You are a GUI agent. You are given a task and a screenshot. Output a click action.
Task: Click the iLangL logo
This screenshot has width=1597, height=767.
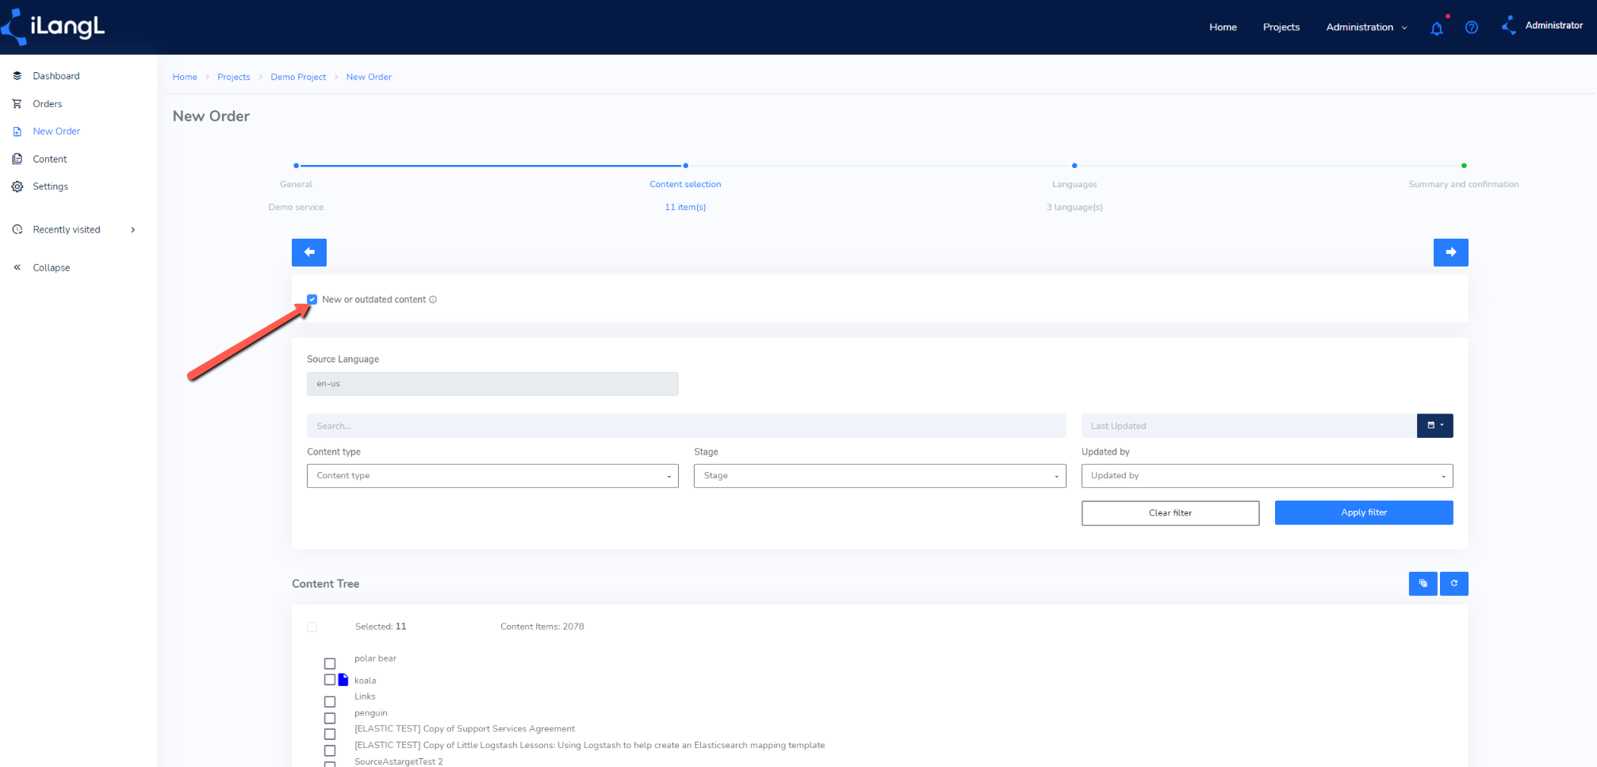53,27
